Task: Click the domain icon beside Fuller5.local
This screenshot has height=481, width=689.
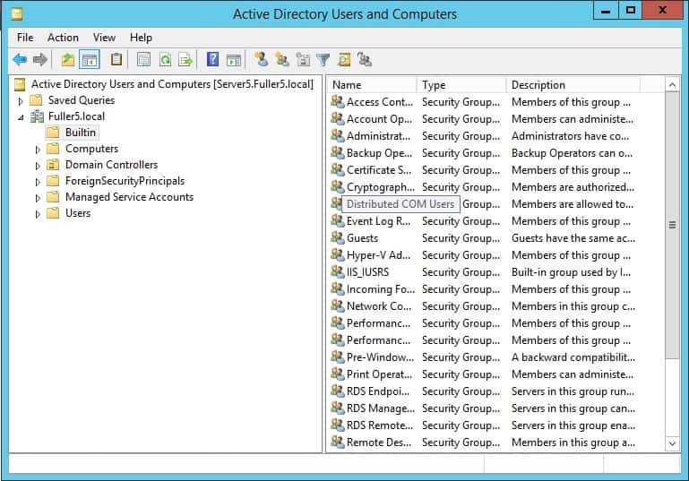Action: 38,116
